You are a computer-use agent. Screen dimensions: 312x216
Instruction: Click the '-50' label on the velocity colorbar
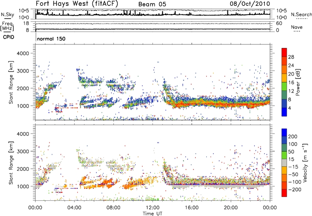(x=293, y=174)
